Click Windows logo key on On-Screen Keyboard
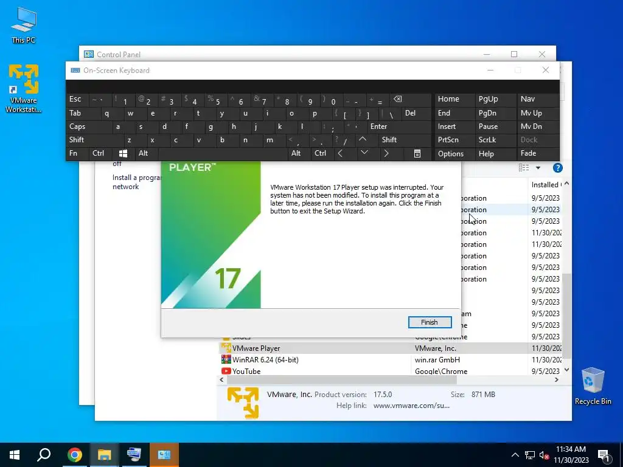The height and width of the screenshot is (467, 623). (x=123, y=153)
